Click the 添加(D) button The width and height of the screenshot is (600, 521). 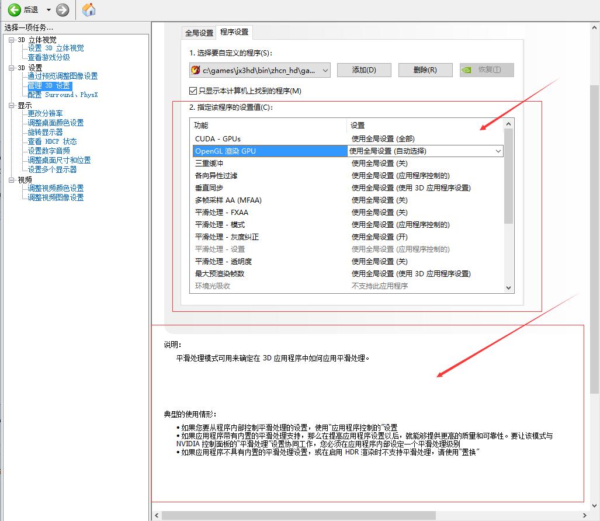tap(364, 70)
